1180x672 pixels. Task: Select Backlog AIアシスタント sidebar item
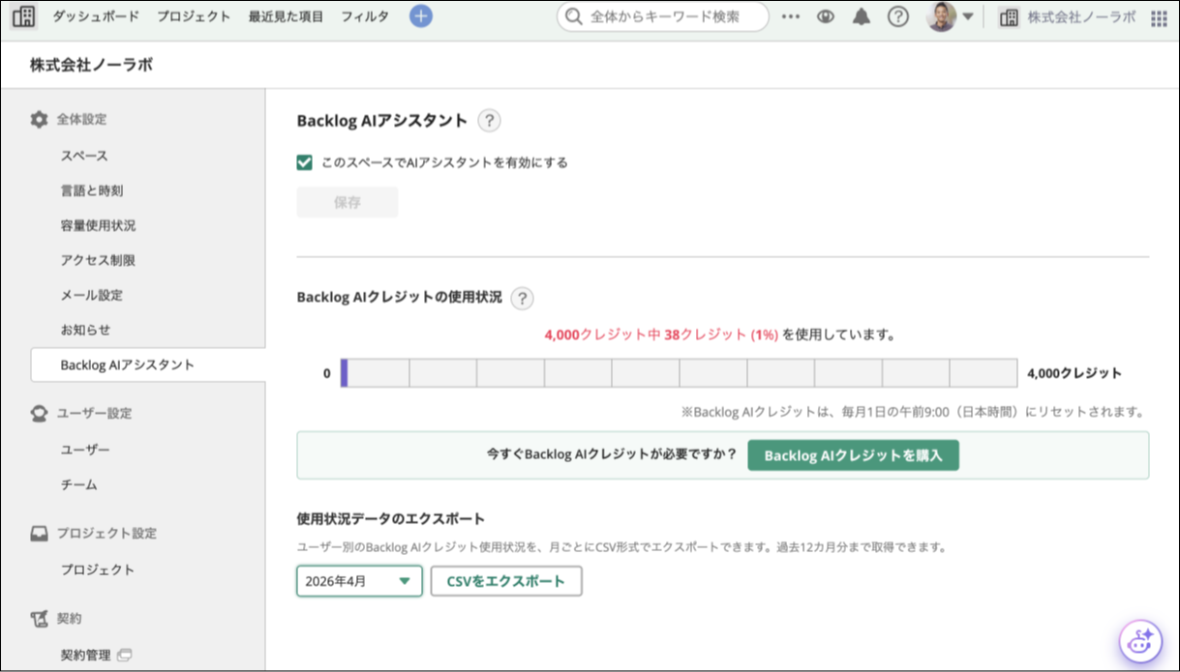coord(148,365)
